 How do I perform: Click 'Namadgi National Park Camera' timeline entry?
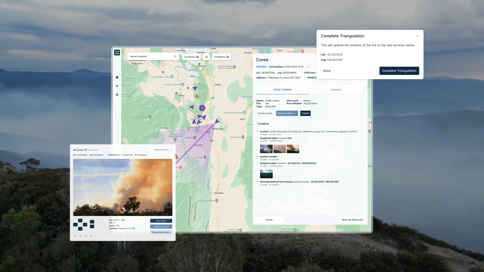coord(276,182)
